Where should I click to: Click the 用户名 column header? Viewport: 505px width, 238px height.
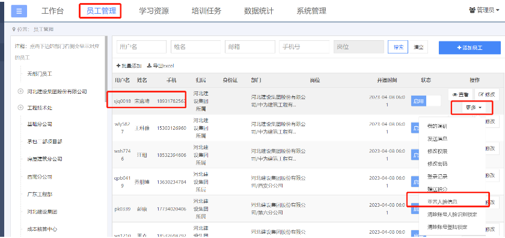[x=123, y=80]
